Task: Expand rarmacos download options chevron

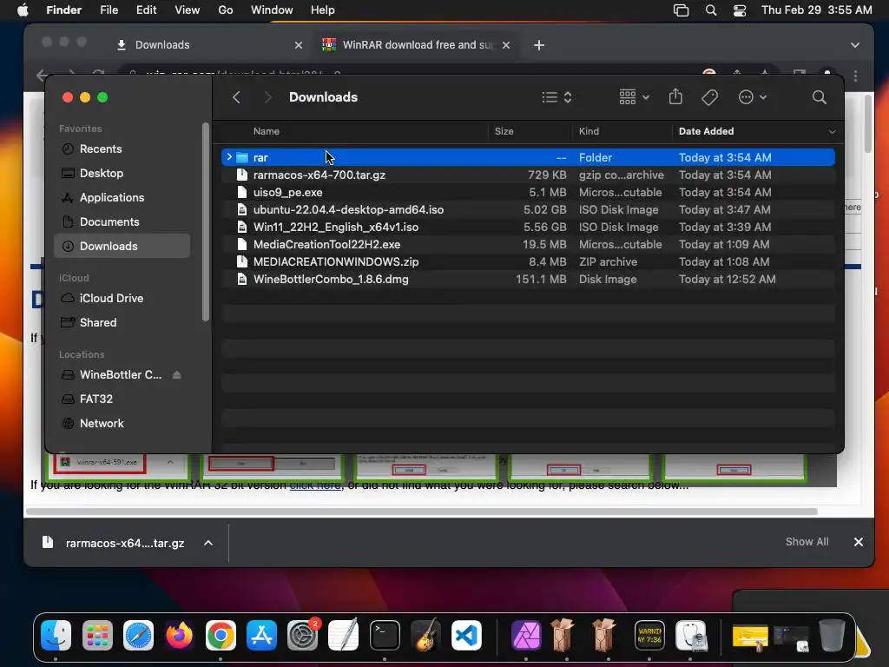Action: point(208,543)
